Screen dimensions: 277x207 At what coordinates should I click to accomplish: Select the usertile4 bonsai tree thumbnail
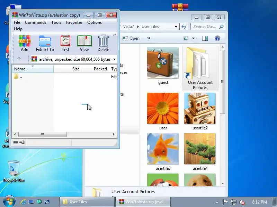pyautogui.click(x=200, y=149)
